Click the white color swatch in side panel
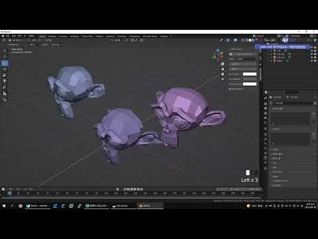318x239 pixels. pyautogui.click(x=250, y=74)
